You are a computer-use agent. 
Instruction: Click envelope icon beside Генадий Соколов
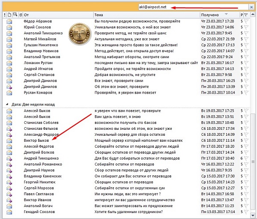point(9,212)
